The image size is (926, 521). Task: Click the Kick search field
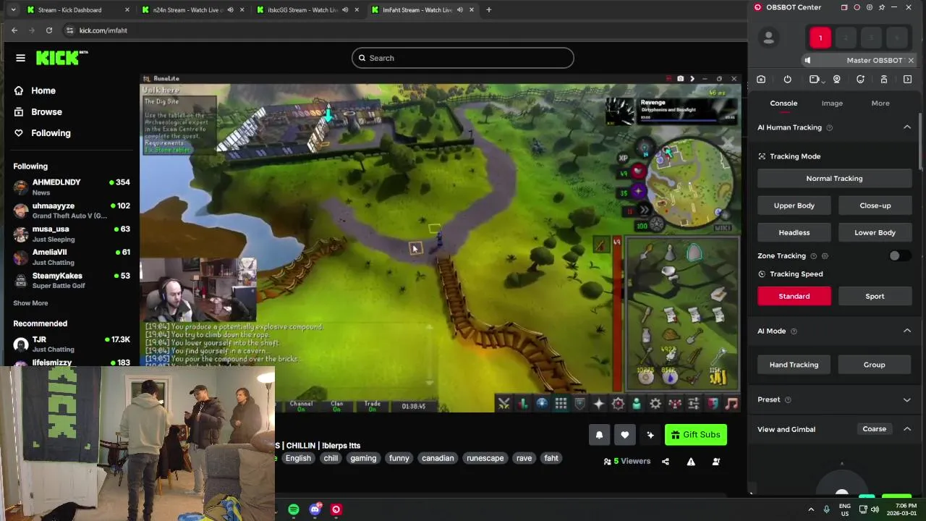coord(463,58)
